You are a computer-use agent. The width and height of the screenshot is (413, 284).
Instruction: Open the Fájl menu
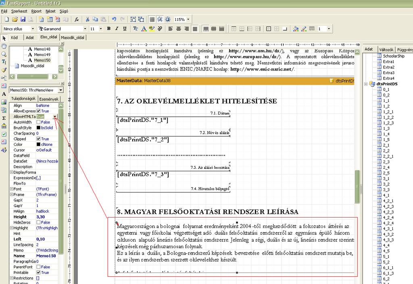click(x=4, y=11)
